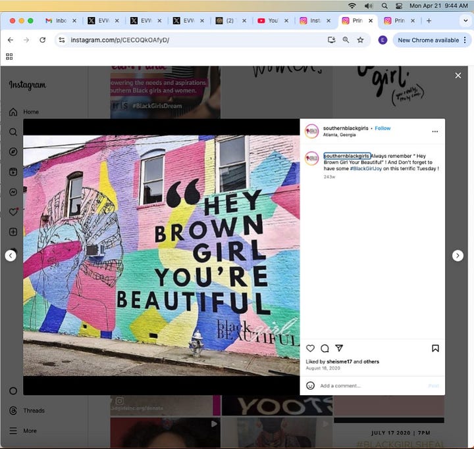Open macOS Spotlight search
This screenshot has width=474, height=449.
pyautogui.click(x=384, y=6)
